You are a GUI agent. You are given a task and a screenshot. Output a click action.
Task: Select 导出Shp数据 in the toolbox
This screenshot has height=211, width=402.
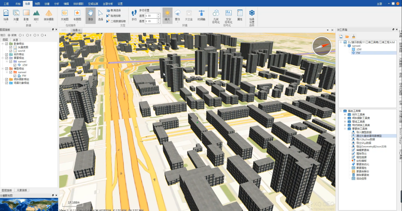(364, 143)
